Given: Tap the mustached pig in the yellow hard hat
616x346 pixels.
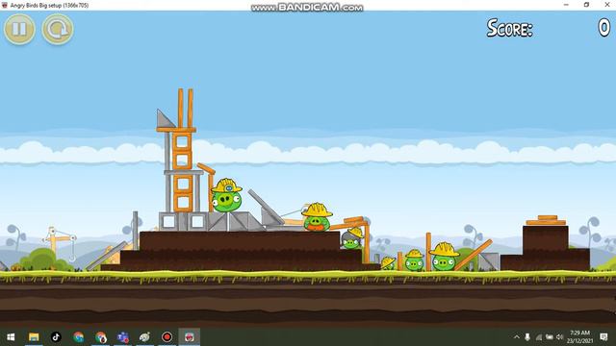Looking at the screenshot, I should pos(317,217).
